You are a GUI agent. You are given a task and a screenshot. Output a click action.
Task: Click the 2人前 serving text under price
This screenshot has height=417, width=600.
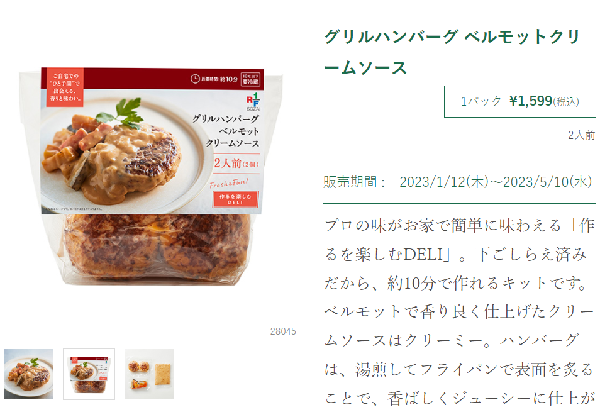click(582, 135)
